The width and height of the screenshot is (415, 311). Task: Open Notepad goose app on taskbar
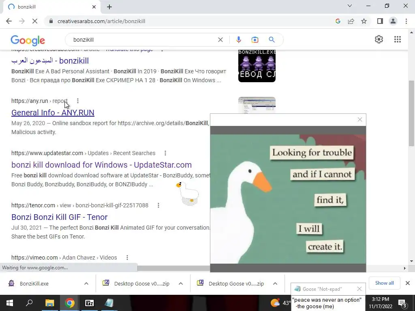(109, 303)
